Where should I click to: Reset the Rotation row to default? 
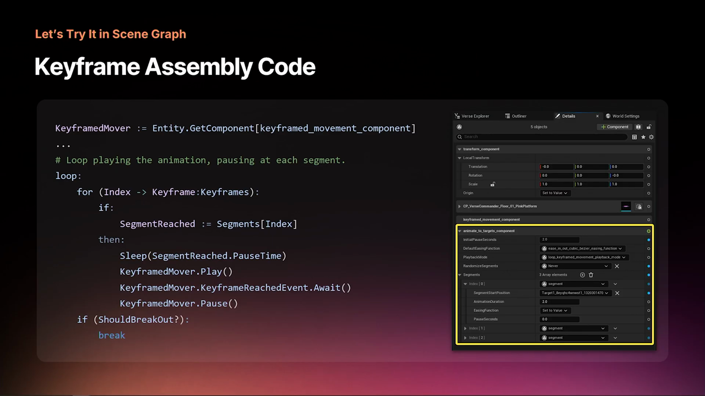coord(648,175)
